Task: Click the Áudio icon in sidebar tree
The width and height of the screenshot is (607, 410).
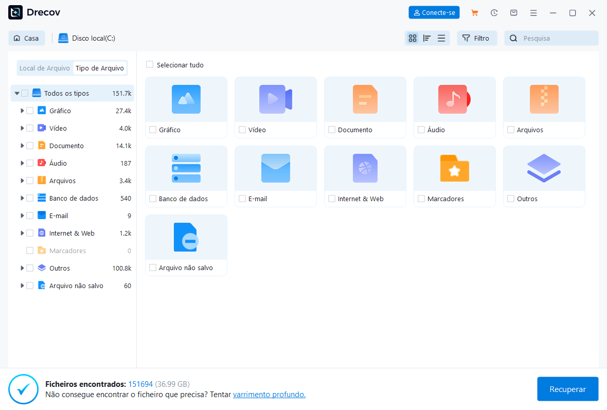Action: click(x=42, y=163)
